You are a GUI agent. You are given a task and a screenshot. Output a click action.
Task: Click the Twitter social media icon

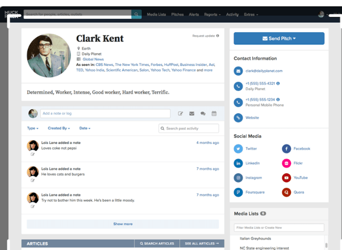pyautogui.click(x=238, y=149)
